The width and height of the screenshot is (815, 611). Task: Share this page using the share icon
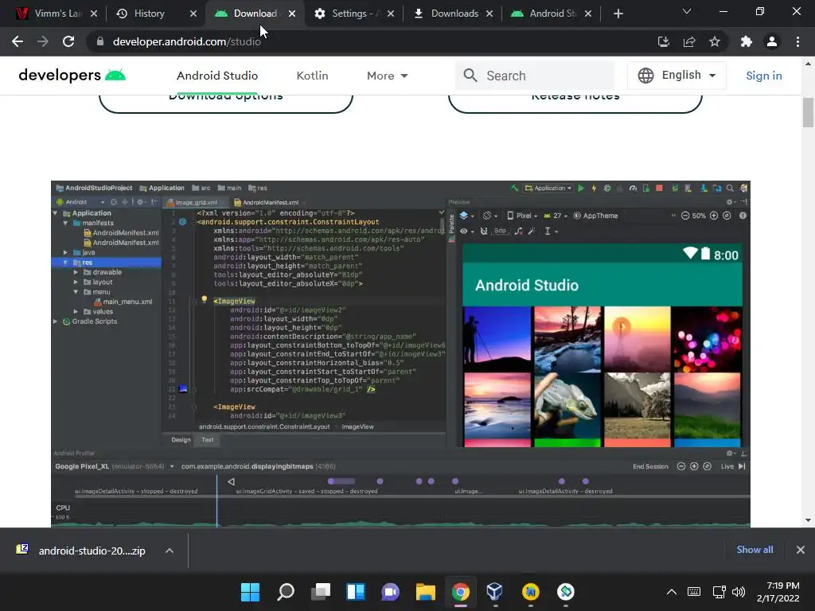[x=689, y=41]
